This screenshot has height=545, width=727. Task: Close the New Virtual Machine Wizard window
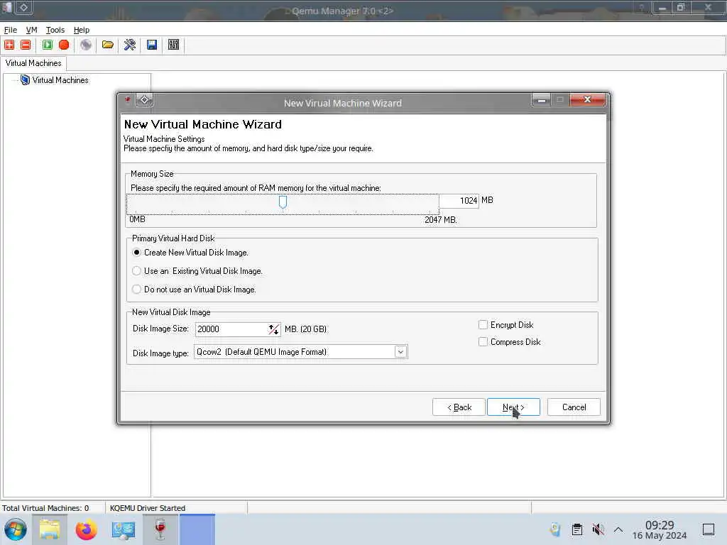pos(587,99)
